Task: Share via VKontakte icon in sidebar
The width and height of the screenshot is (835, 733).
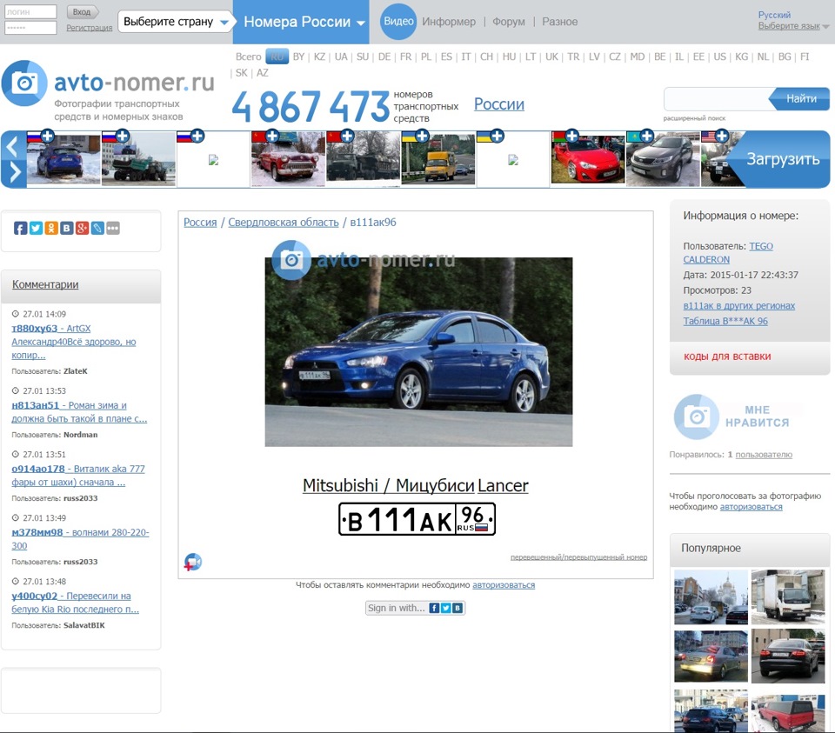Action: (x=67, y=229)
